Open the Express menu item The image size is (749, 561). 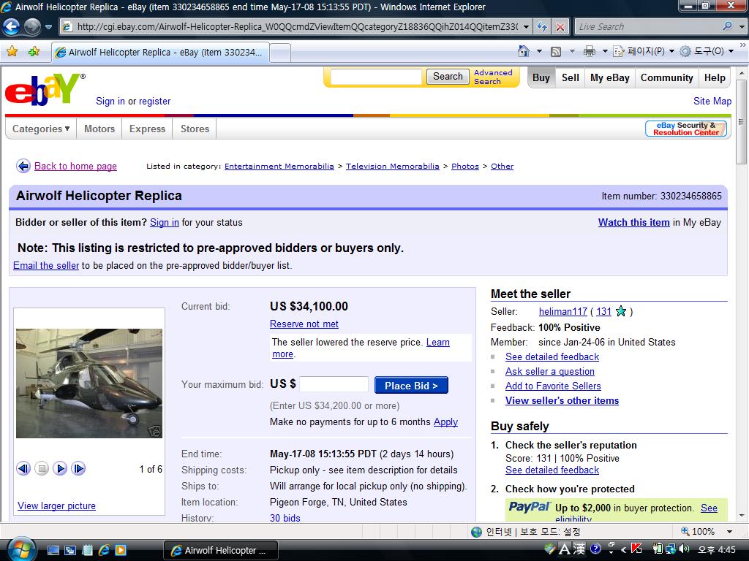[147, 129]
